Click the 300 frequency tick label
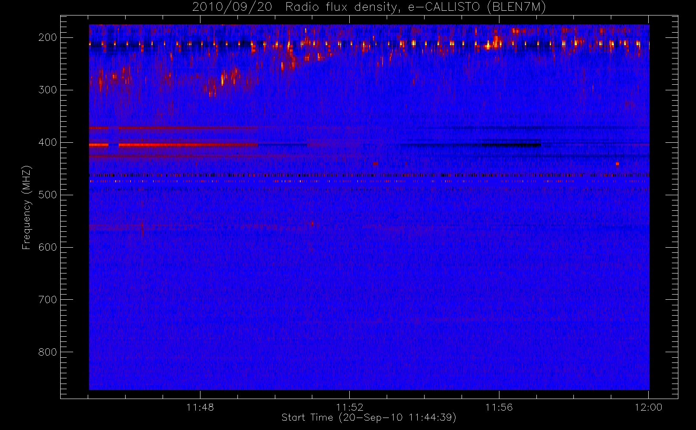 48,90
